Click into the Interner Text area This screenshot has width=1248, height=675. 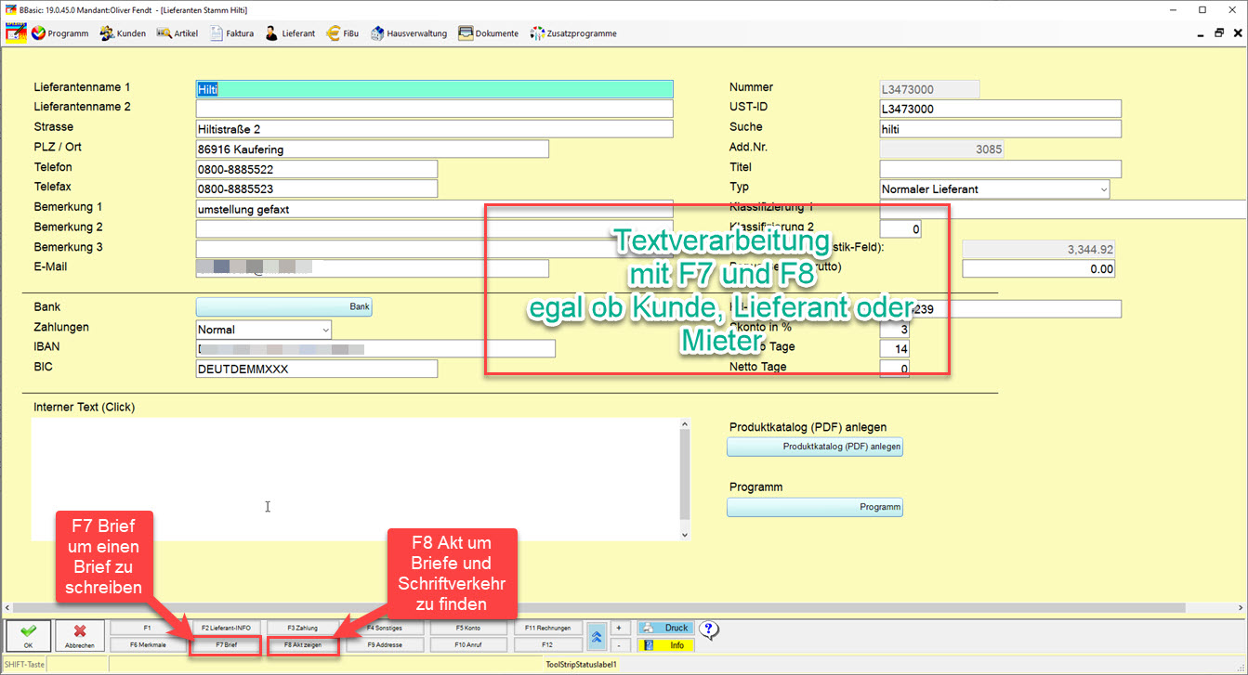[x=355, y=479]
